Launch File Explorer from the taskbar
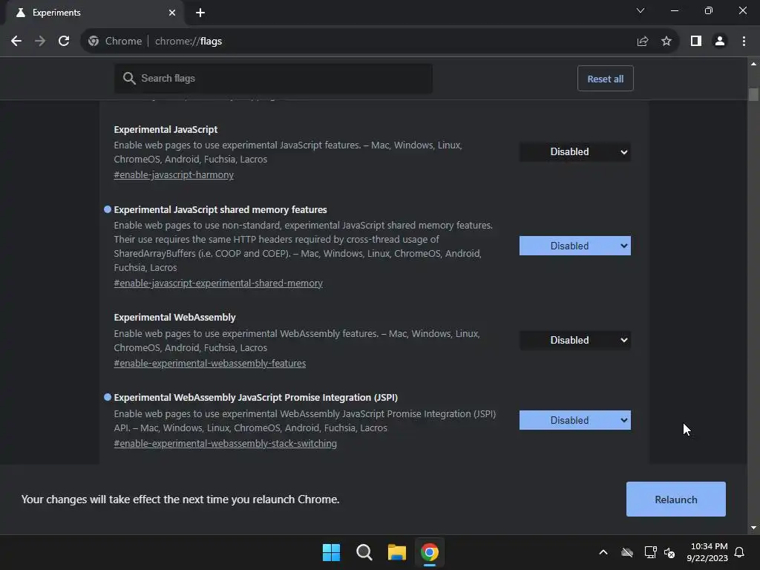The width and height of the screenshot is (760, 570). click(397, 552)
